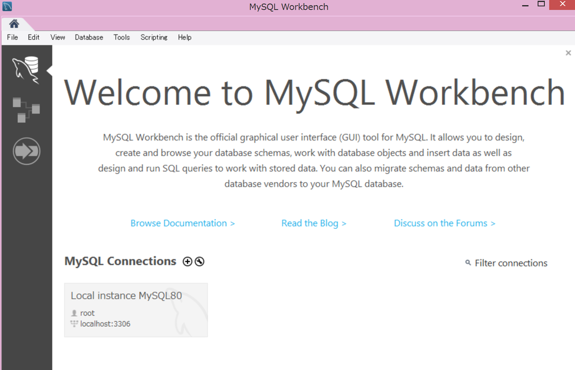This screenshot has height=370, width=575.
Task: Visit the Discuss on the Forums link
Action: tap(444, 223)
